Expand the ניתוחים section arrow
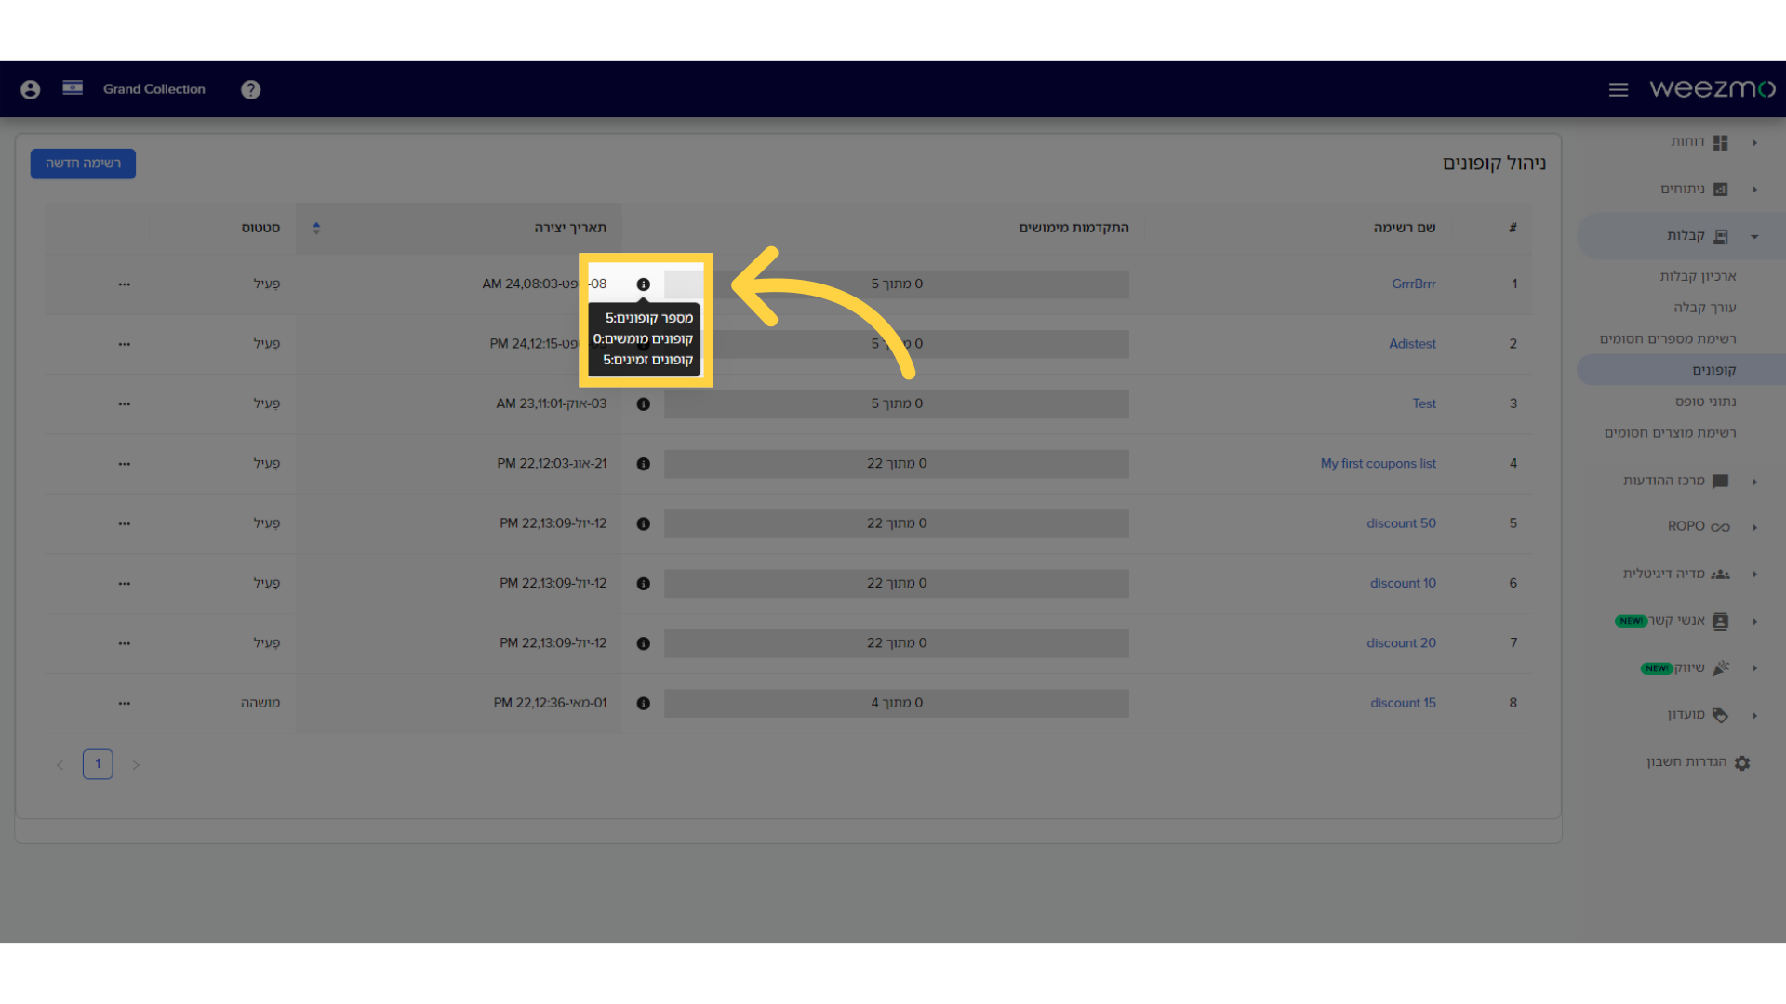 pos(1754,190)
